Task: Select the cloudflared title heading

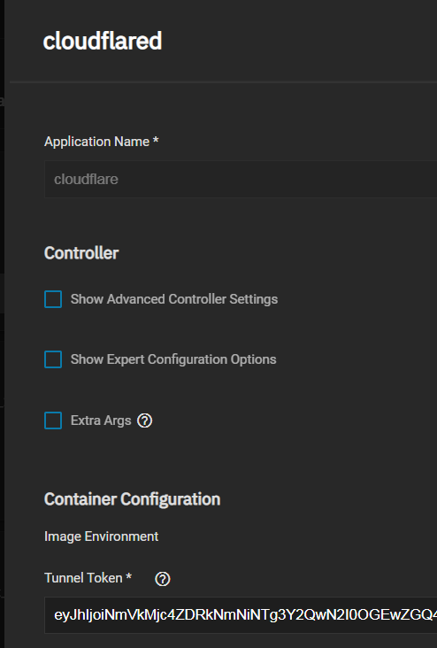Action: point(103,41)
